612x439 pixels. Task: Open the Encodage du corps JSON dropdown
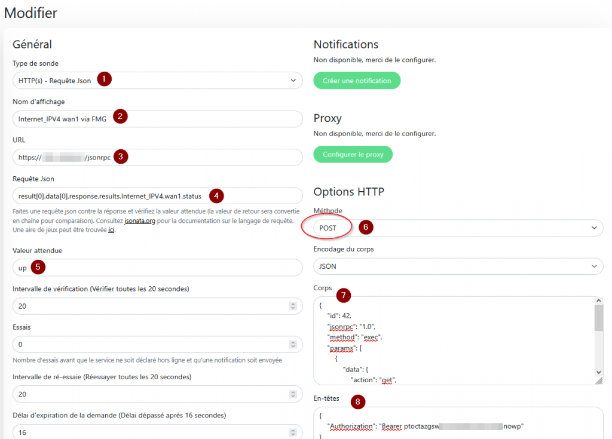click(458, 266)
